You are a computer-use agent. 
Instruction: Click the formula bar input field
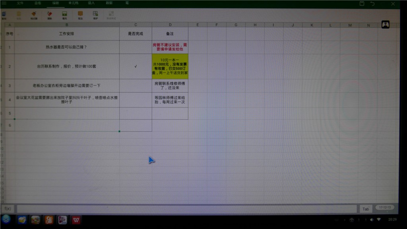pos(187,208)
